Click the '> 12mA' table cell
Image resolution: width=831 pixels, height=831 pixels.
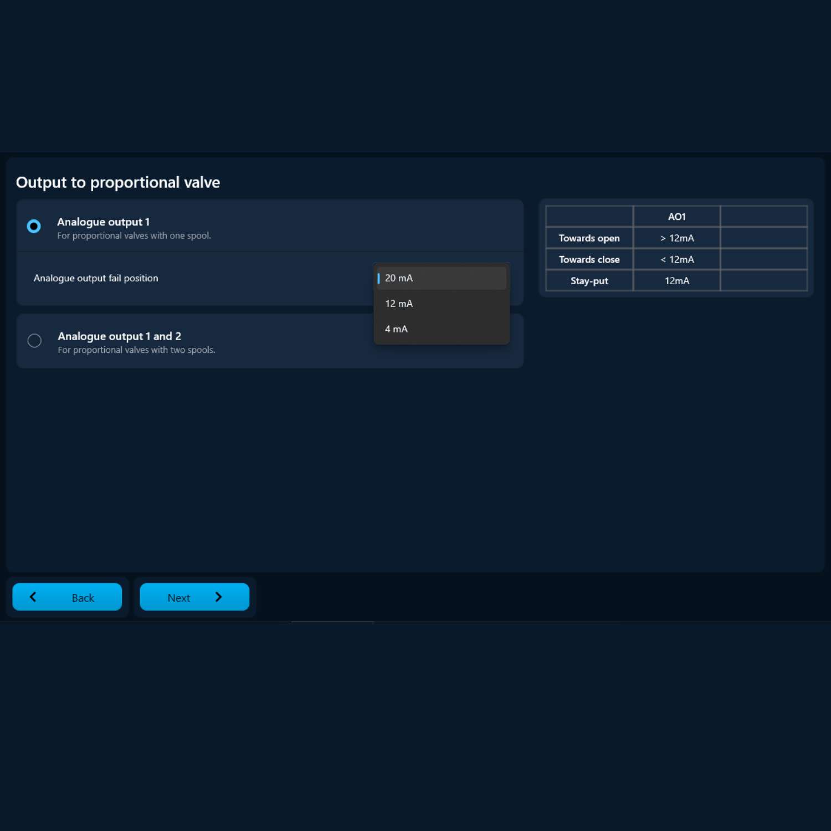pyautogui.click(x=676, y=238)
